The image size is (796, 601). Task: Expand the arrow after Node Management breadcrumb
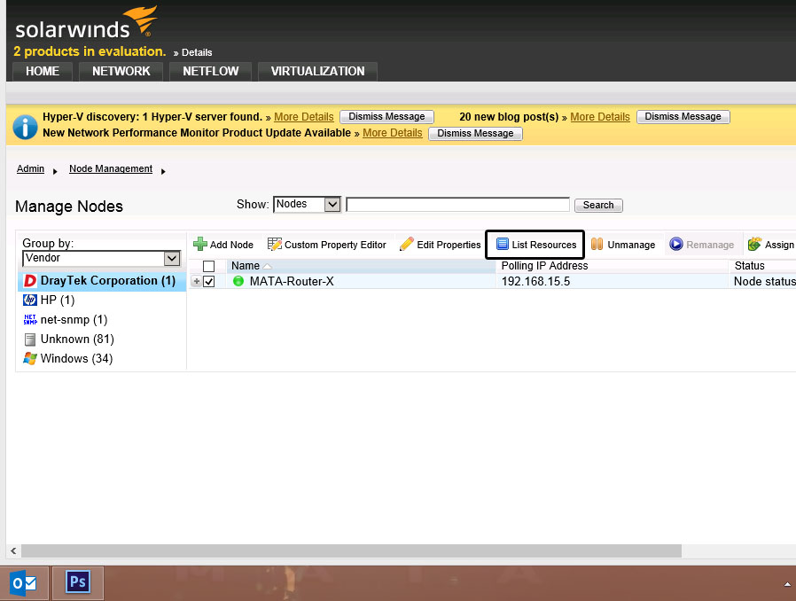click(163, 172)
